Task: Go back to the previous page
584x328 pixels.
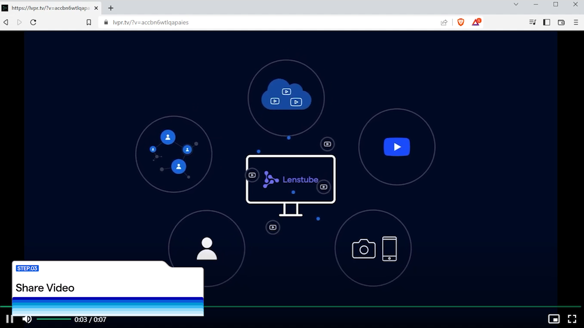Action: coord(6,22)
